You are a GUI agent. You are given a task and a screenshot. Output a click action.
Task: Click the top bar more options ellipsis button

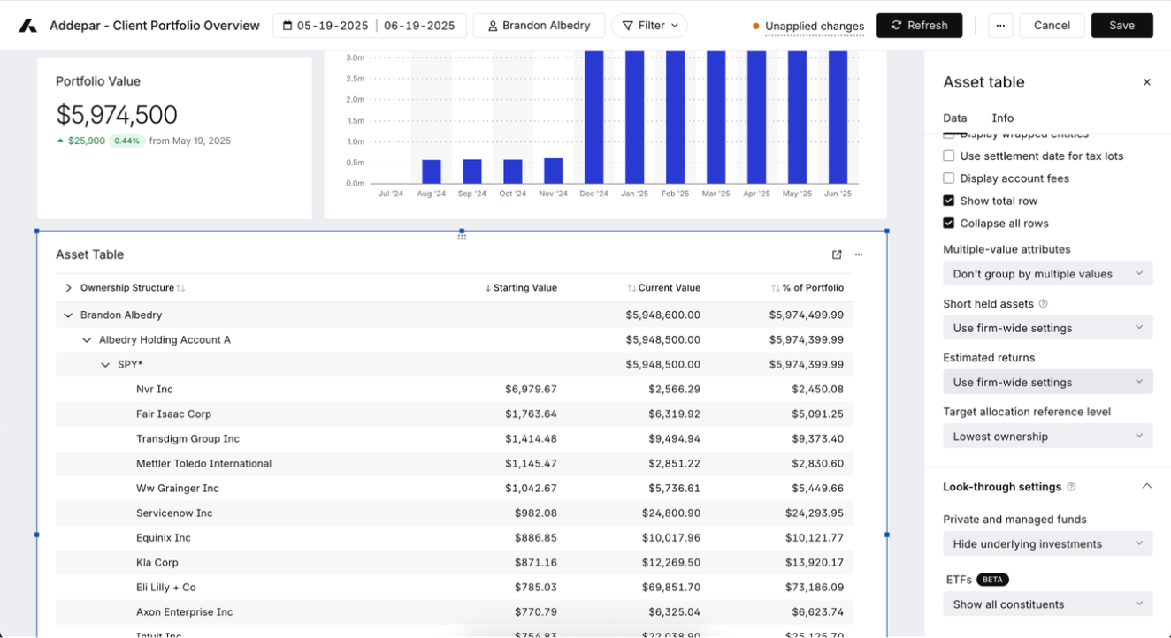click(x=999, y=26)
